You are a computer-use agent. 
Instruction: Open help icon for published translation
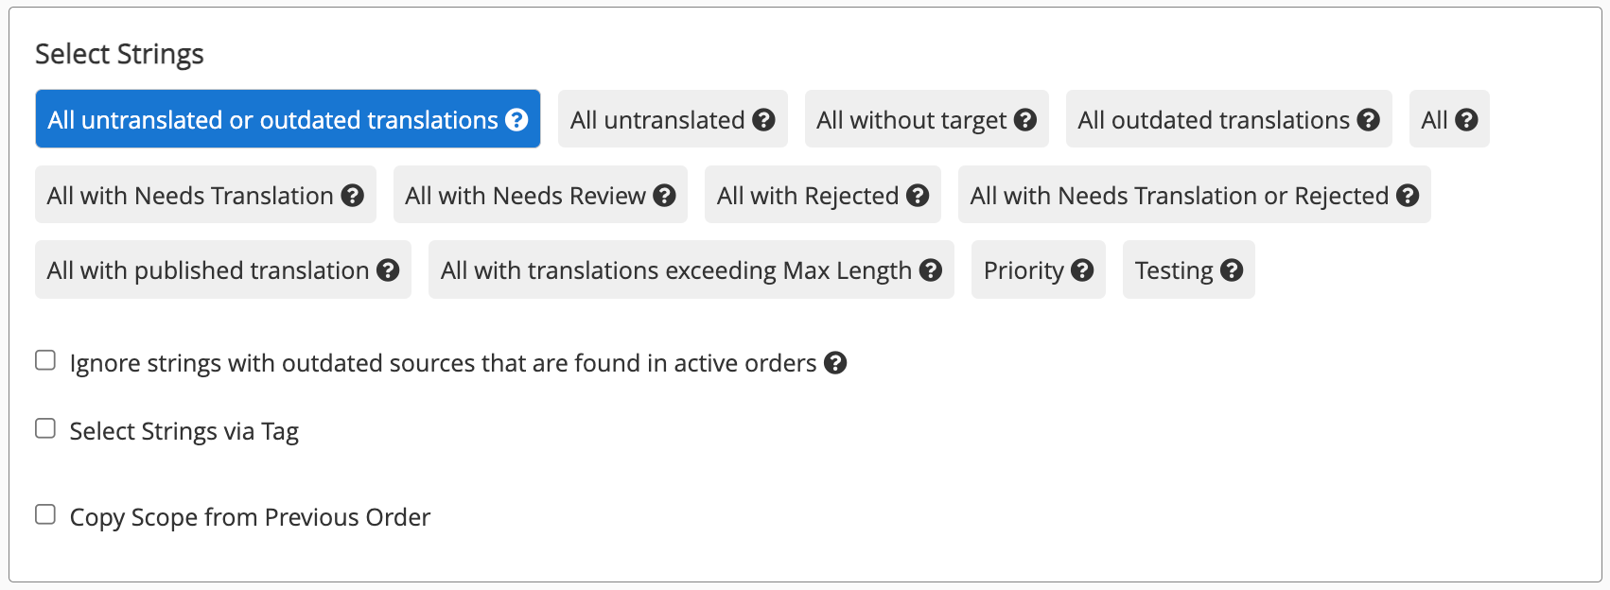tap(388, 270)
